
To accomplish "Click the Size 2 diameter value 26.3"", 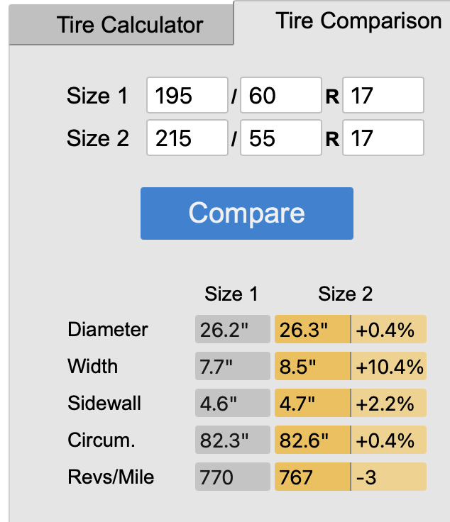I will coord(312,329).
